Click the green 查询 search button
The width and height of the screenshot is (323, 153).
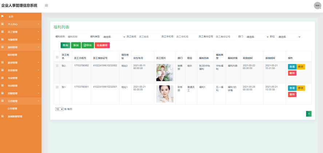click(x=65, y=45)
